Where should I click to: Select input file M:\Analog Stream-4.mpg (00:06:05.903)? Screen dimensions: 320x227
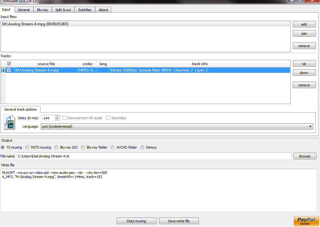(146, 24)
